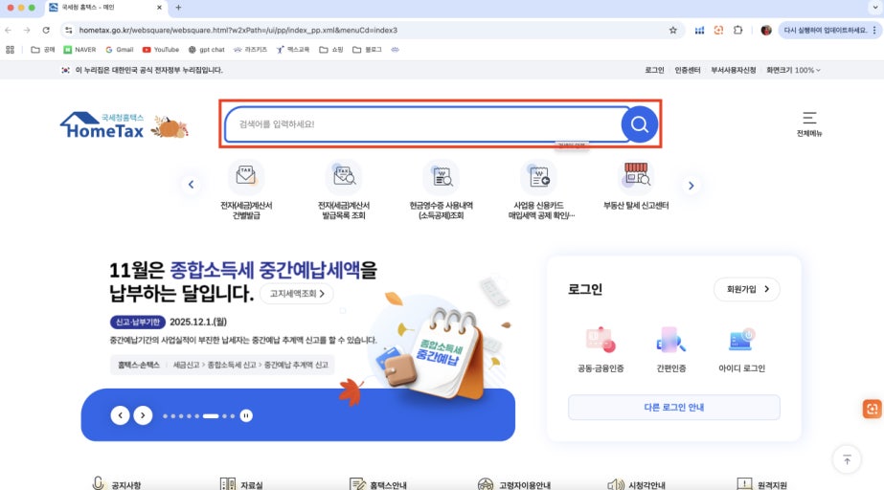Image resolution: width=884 pixels, height=490 pixels.
Task: Open the Gmail bookmark
Action: click(x=120, y=50)
